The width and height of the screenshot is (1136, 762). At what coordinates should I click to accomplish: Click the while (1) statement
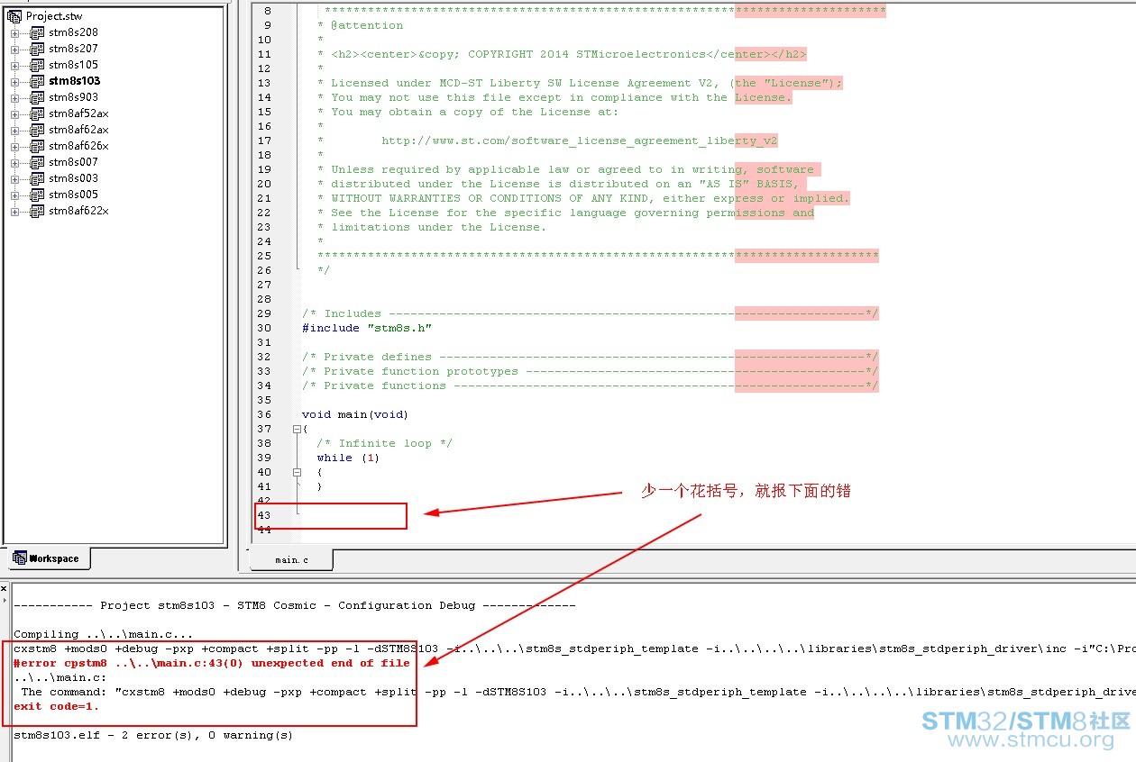(348, 458)
